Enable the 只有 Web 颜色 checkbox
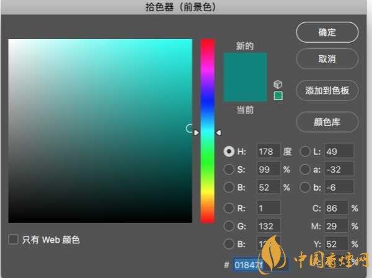This screenshot has width=372, height=278. coord(13,240)
